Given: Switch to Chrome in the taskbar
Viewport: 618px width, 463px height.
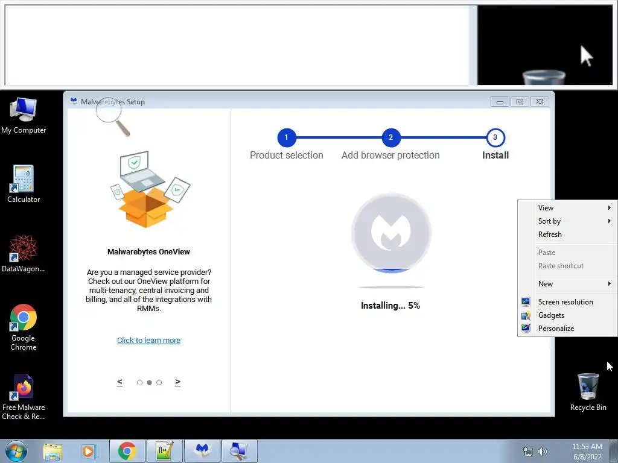Looking at the screenshot, I should (127, 451).
